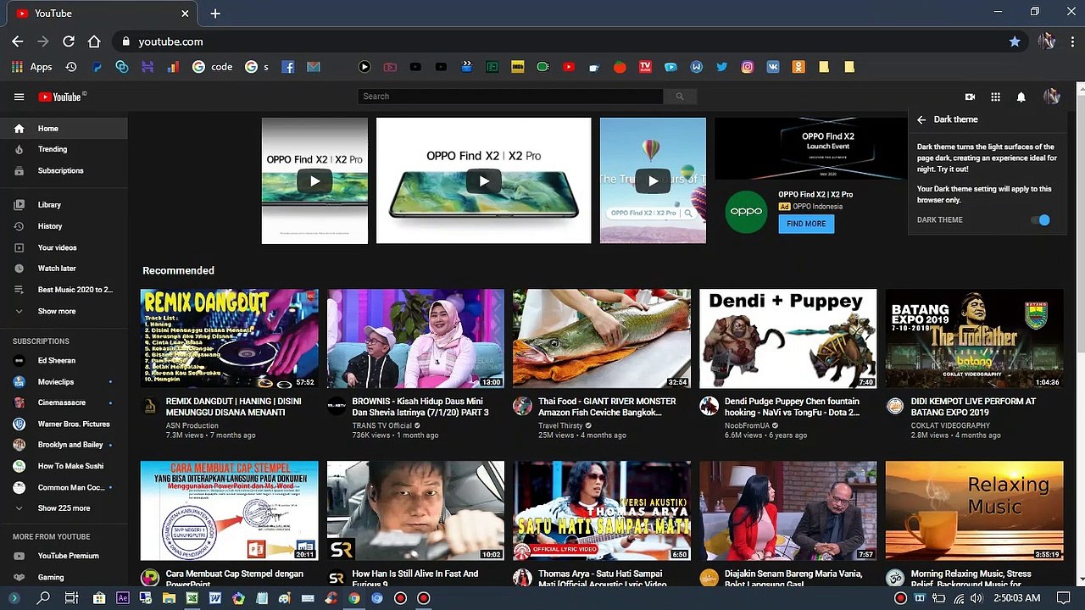Go to the browser home page

94,41
